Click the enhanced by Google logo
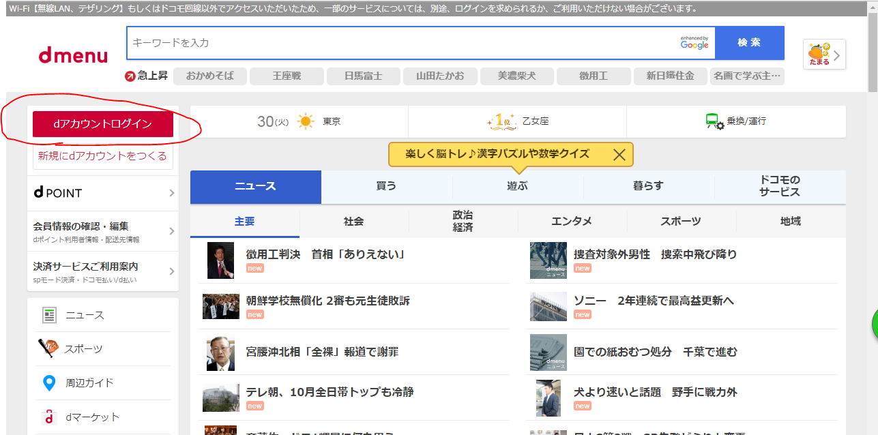 pyautogui.click(x=694, y=42)
